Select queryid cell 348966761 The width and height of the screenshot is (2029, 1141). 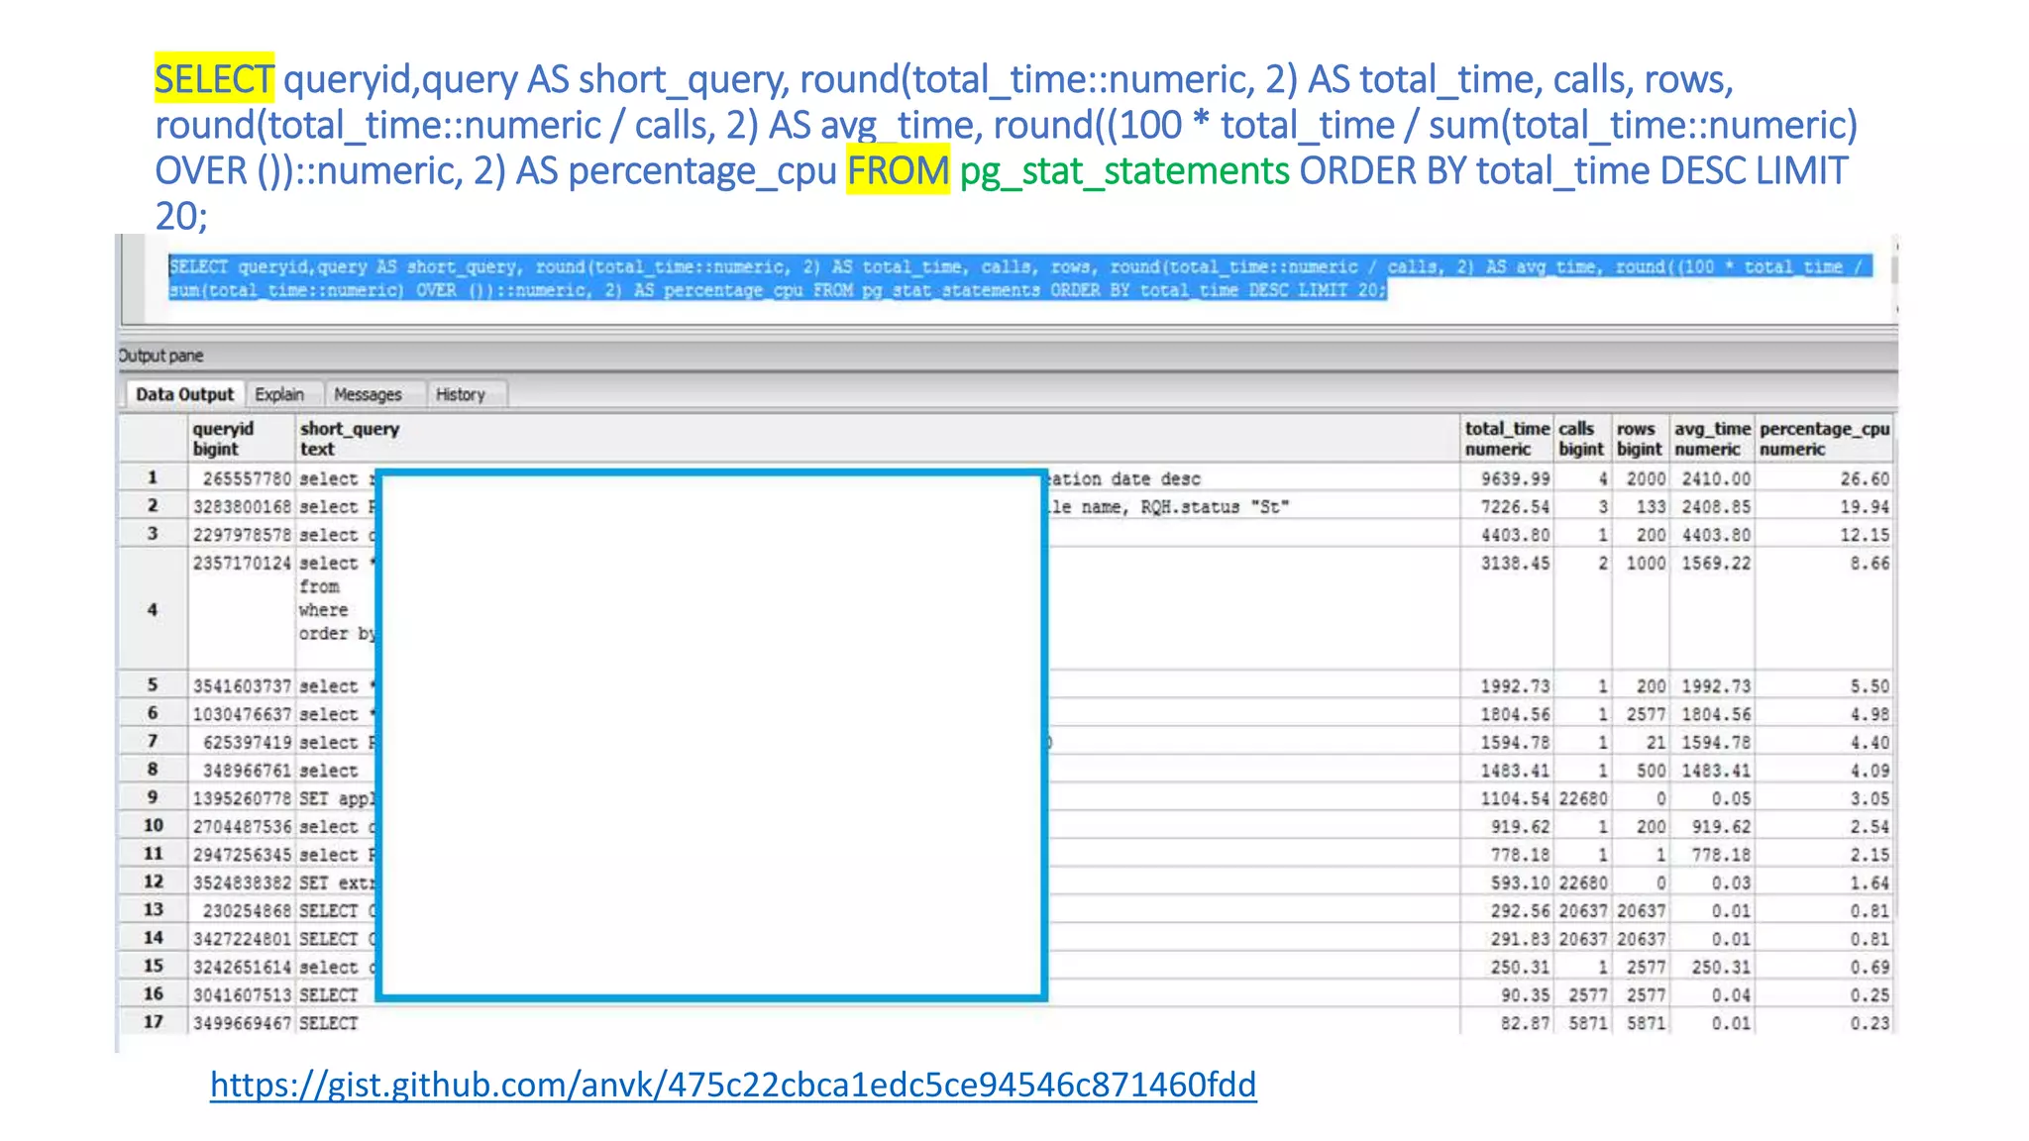pos(242,770)
